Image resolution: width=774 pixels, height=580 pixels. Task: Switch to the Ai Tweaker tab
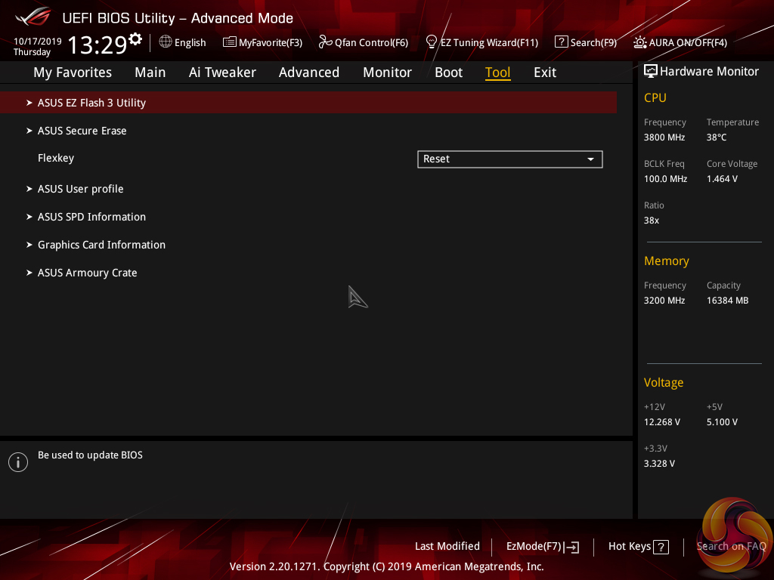point(222,72)
